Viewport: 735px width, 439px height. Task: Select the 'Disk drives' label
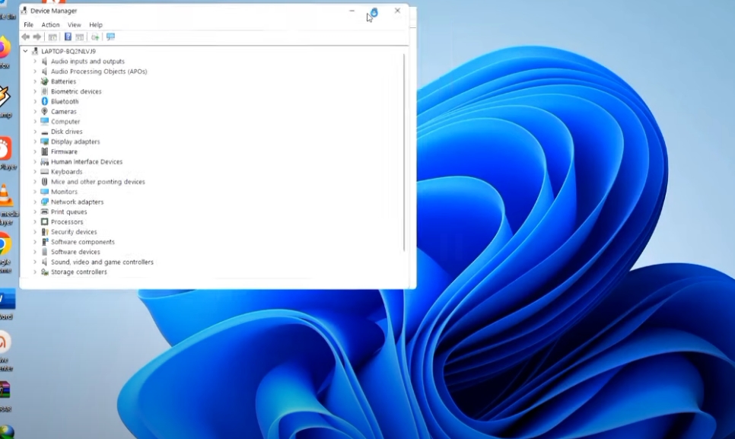pos(66,132)
